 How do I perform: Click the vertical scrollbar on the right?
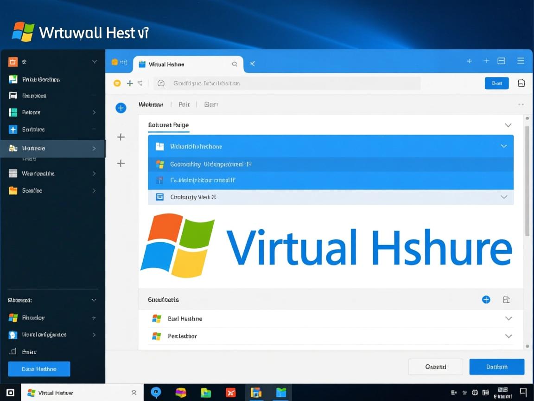[x=527, y=186]
